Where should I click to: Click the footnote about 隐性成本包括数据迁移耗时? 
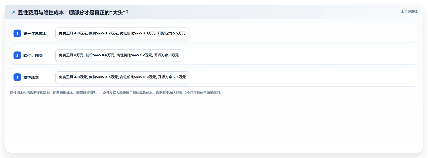click(x=116, y=93)
